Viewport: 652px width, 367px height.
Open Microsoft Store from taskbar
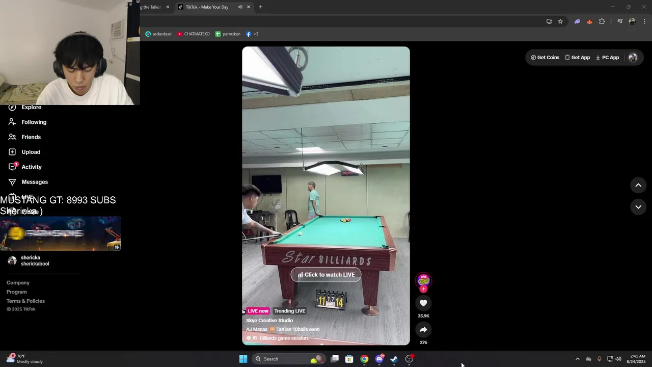click(349, 359)
